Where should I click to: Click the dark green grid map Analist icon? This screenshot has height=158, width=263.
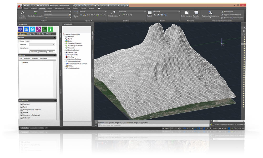tap(44, 29)
